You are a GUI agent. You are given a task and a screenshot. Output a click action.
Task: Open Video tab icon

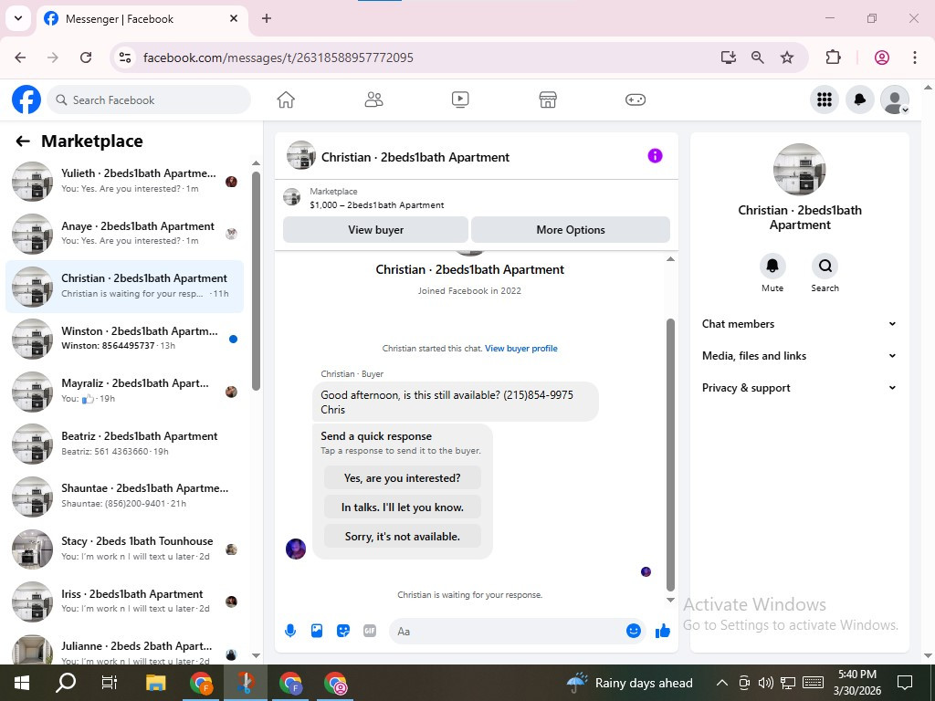(460, 99)
